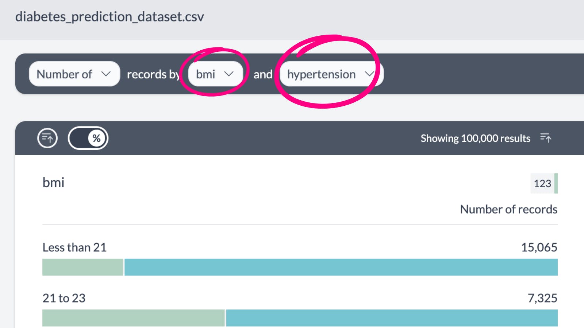Click the diabetes_prediction_dataset.csv file title
Image resolution: width=584 pixels, height=328 pixels.
point(109,17)
